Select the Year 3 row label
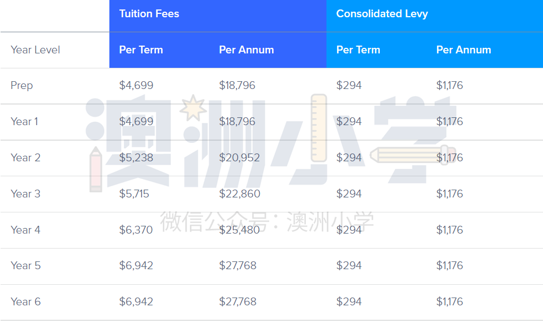Screen dimensions: 543x322 26,194
